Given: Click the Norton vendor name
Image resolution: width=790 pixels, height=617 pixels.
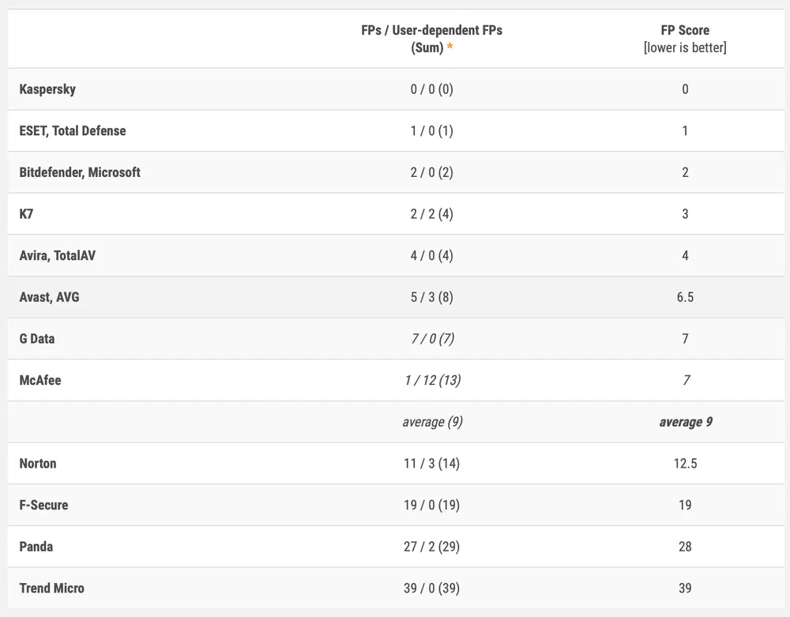Looking at the screenshot, I should pos(38,464).
